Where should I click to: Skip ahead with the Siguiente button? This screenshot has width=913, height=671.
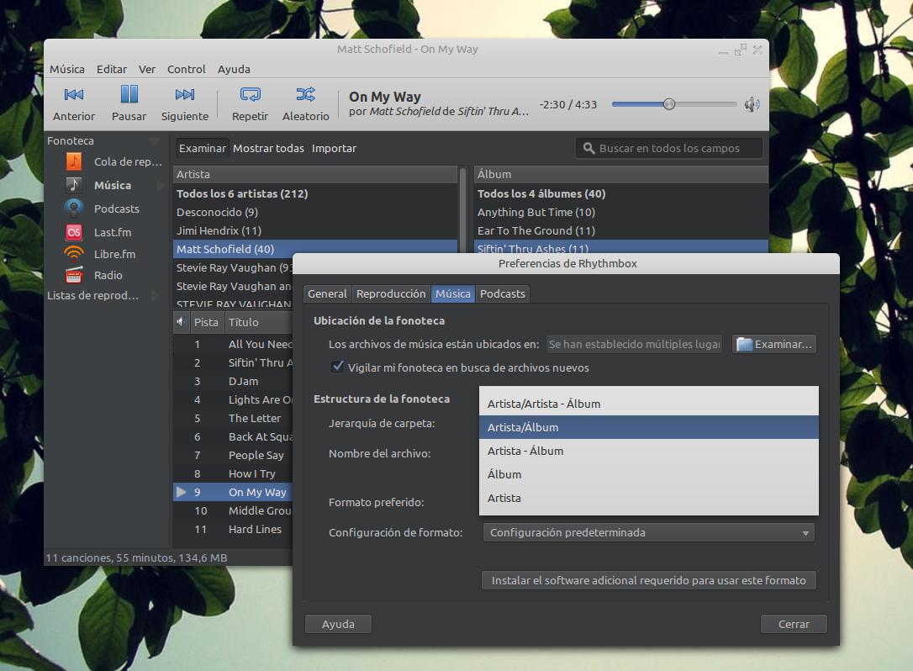pos(185,103)
